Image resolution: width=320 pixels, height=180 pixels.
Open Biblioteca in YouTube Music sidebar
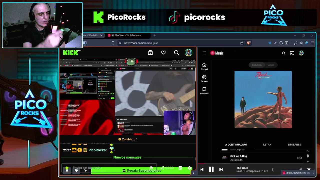tap(204, 91)
